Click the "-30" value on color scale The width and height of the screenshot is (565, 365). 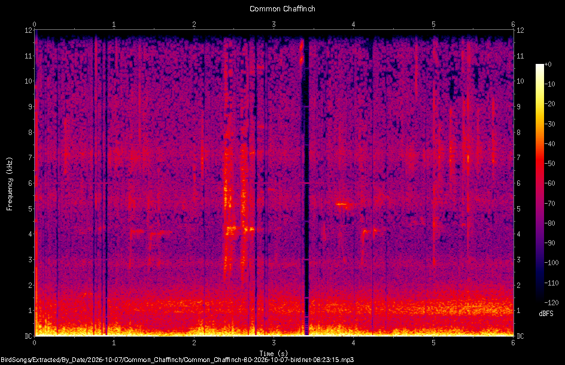point(549,124)
